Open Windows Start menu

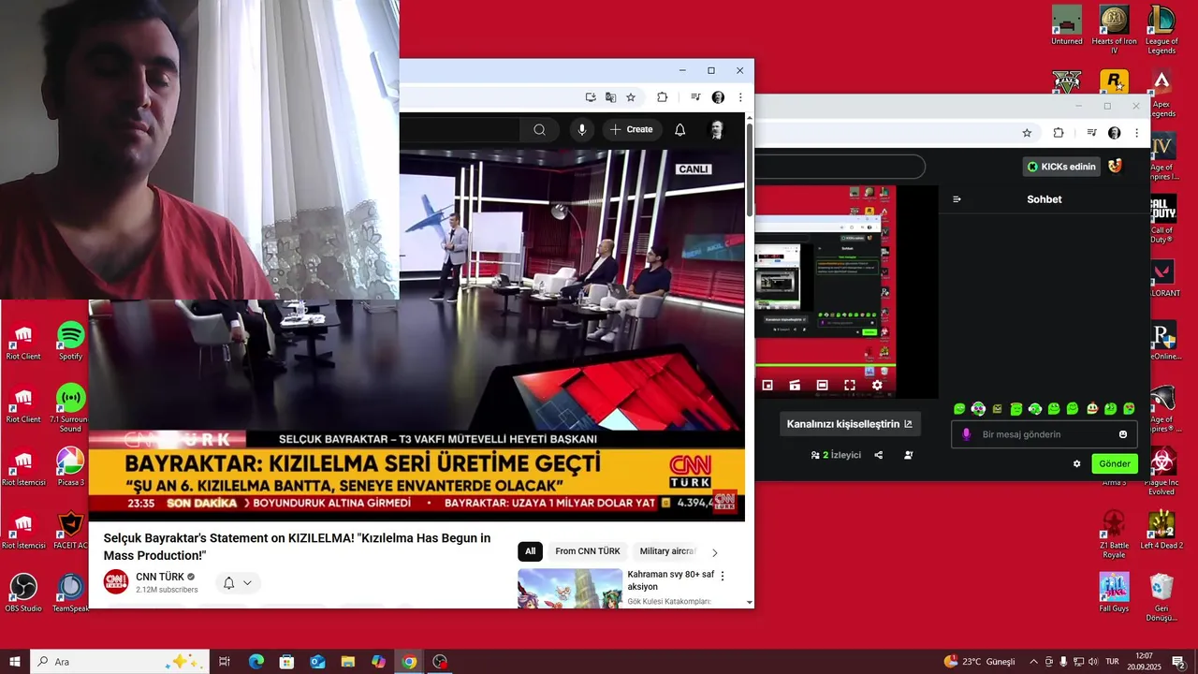(x=15, y=662)
